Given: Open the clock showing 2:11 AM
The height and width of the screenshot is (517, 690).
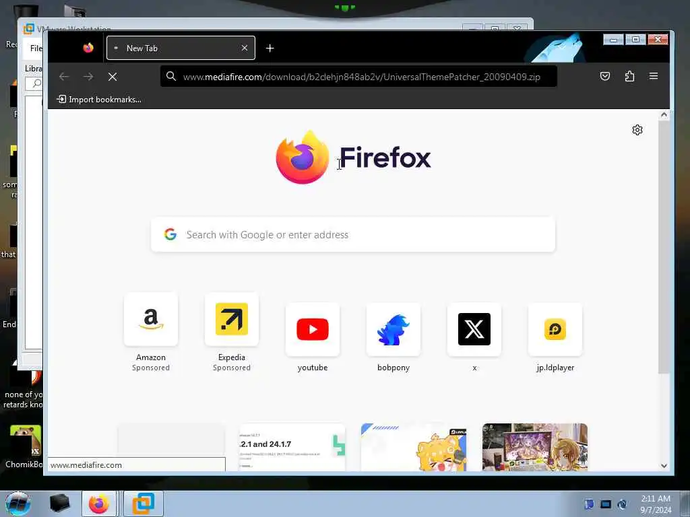Looking at the screenshot, I should tap(656, 504).
